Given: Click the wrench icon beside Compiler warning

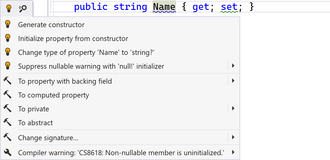Looking at the screenshot, I should pyautogui.click(x=8, y=153).
